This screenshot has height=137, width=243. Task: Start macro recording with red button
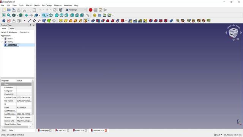click(x=90, y=10)
